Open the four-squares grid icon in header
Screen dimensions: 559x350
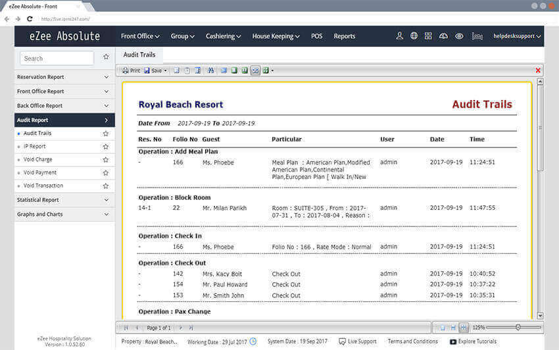coord(428,36)
